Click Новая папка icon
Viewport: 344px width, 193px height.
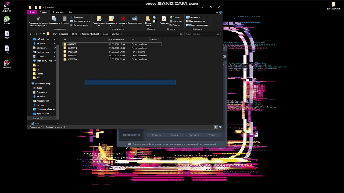(148, 19)
